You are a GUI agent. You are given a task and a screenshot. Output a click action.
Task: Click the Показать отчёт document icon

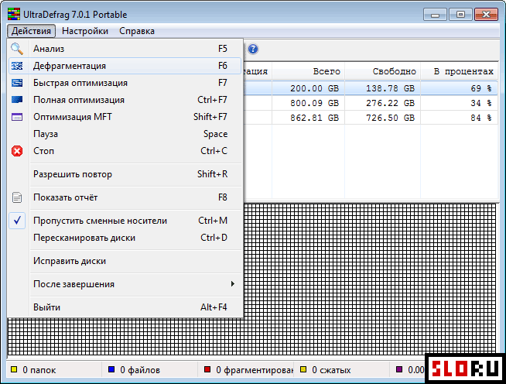point(17,197)
